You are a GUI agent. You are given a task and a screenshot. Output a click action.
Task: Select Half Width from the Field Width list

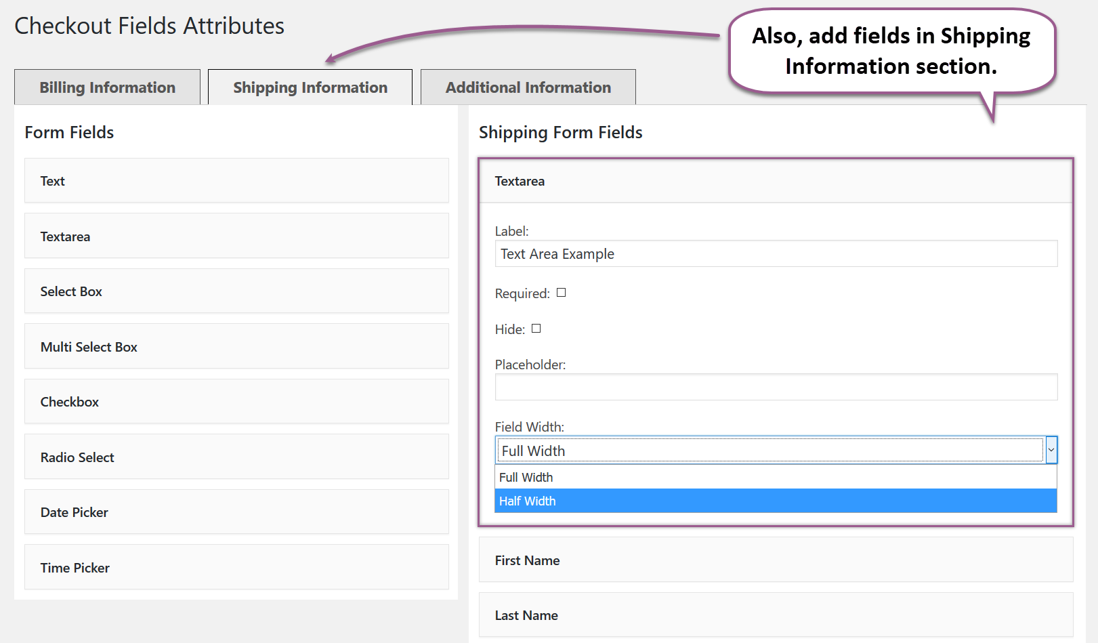click(x=776, y=501)
